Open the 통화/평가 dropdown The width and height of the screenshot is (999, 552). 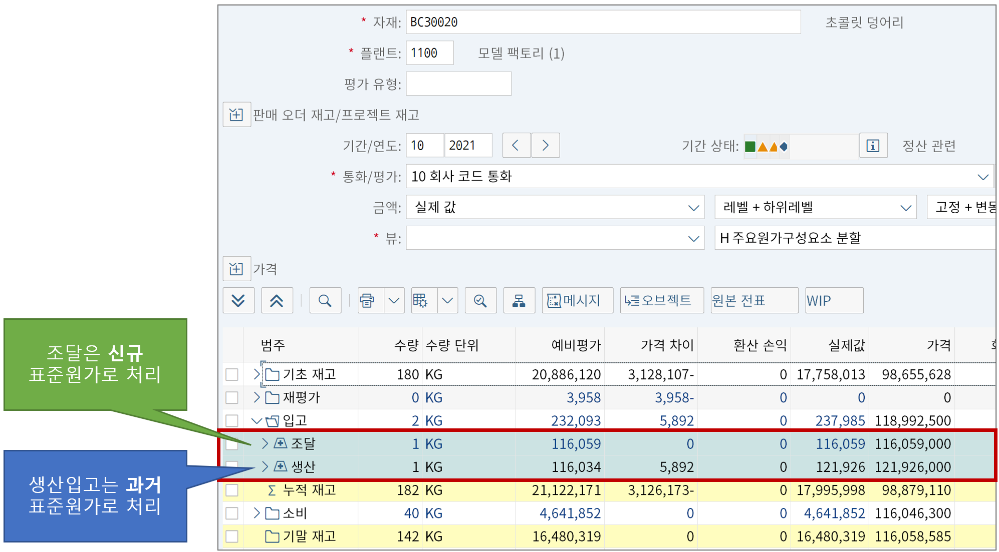[x=983, y=177]
